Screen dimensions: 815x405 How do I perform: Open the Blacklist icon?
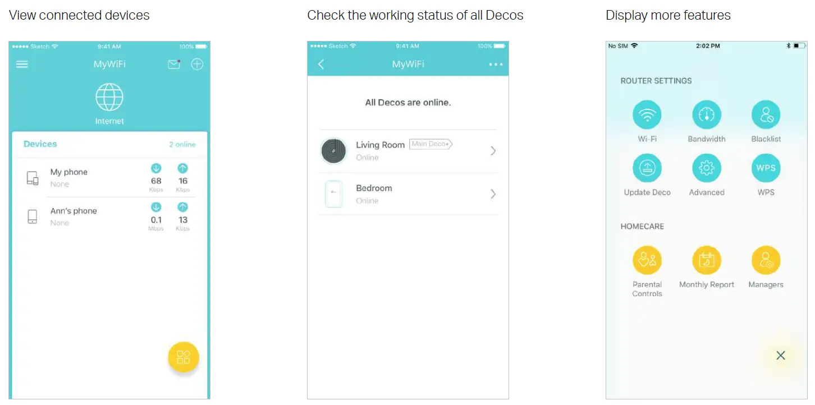pyautogui.click(x=766, y=115)
